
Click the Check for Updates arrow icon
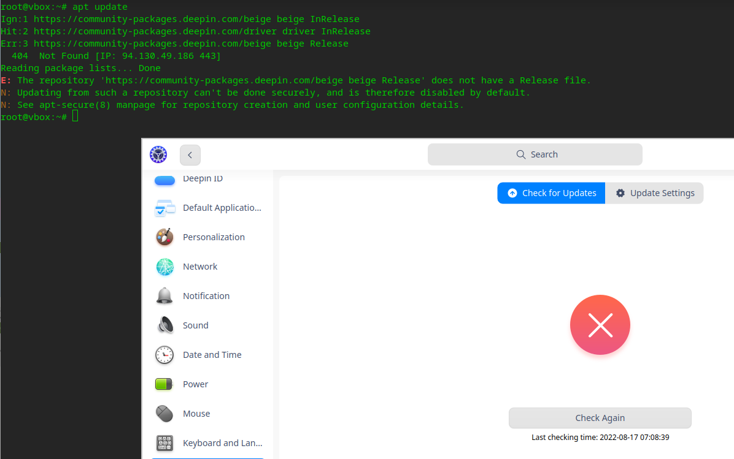coord(512,193)
